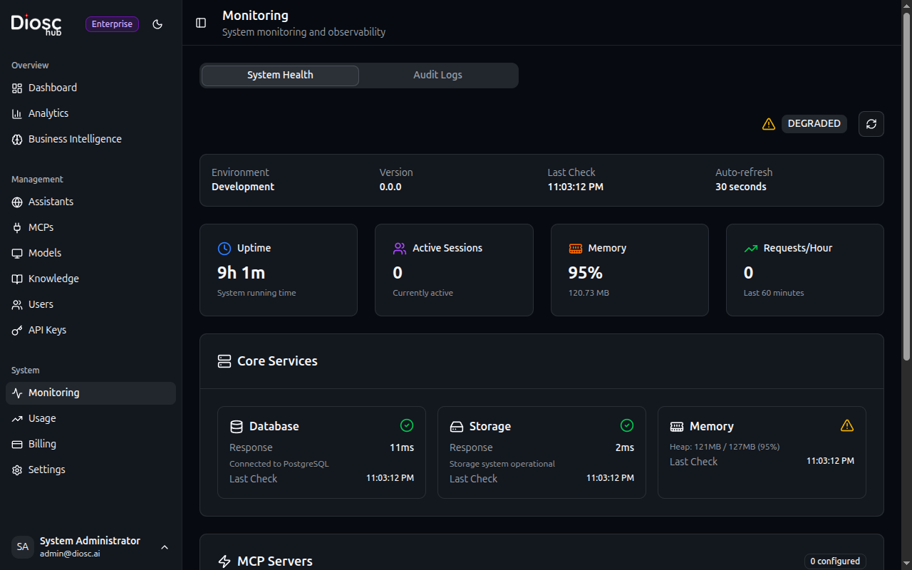
Task: Click the yellow degraded warning triangle
Action: coord(768,124)
